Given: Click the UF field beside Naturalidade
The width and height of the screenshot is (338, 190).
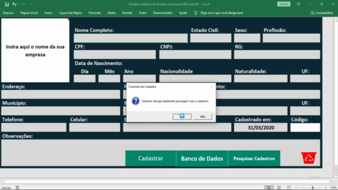Looking at the screenshot, I should click(305, 79).
